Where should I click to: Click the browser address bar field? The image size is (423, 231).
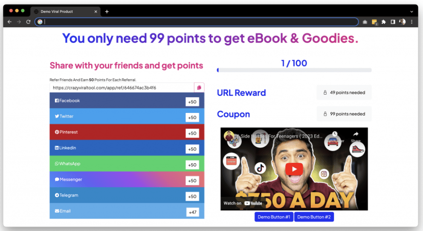click(x=197, y=22)
